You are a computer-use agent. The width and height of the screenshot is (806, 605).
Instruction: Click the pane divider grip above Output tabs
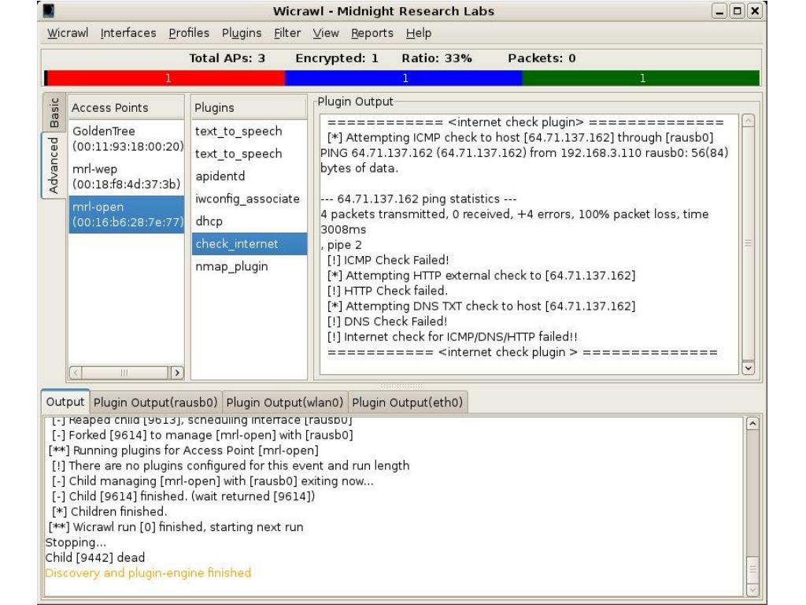(401, 385)
